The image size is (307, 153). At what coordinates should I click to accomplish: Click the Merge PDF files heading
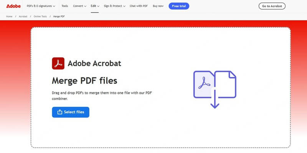[x=84, y=81]
